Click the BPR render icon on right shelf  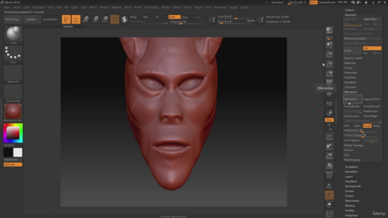click(329, 30)
